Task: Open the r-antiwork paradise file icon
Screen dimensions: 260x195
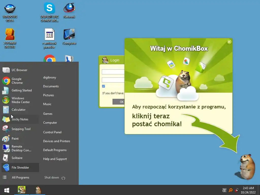Action: click(x=50, y=39)
